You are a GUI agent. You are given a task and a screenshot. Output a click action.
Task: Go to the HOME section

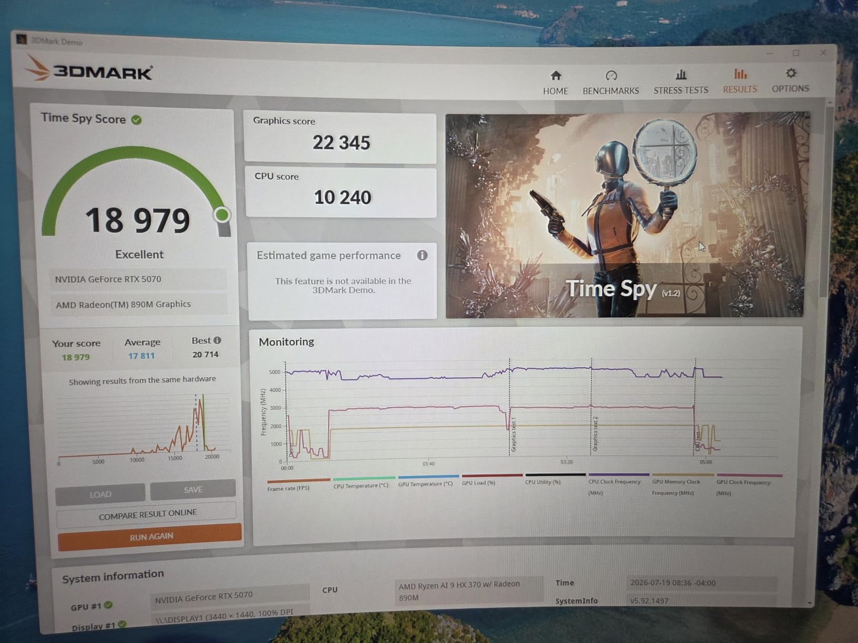[x=555, y=83]
